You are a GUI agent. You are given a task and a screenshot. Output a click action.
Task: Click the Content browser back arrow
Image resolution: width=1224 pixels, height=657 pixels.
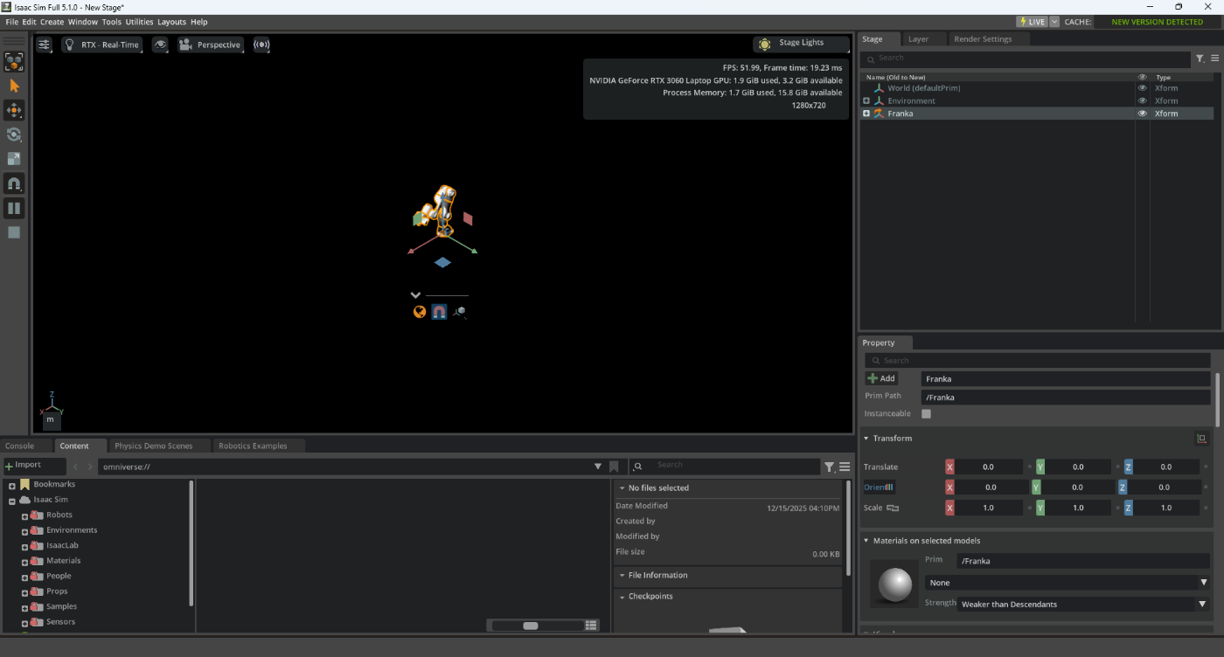tap(76, 467)
